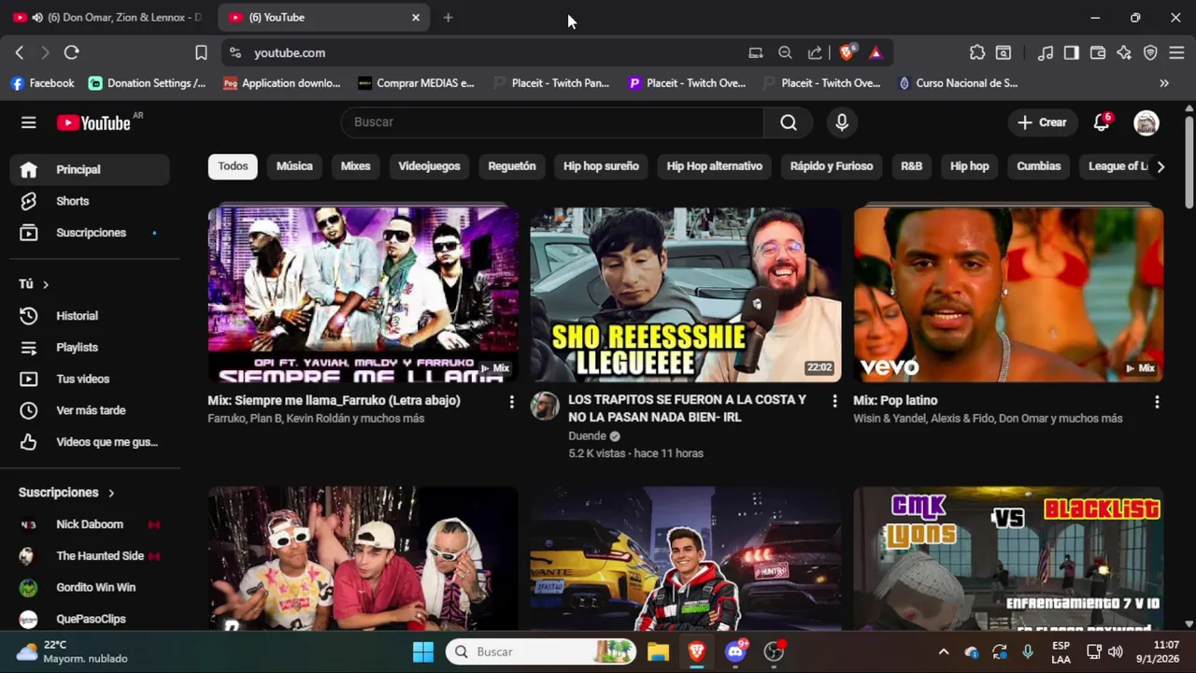The height and width of the screenshot is (673, 1196).
Task: Open the Duende channel link
Action: [x=585, y=437]
